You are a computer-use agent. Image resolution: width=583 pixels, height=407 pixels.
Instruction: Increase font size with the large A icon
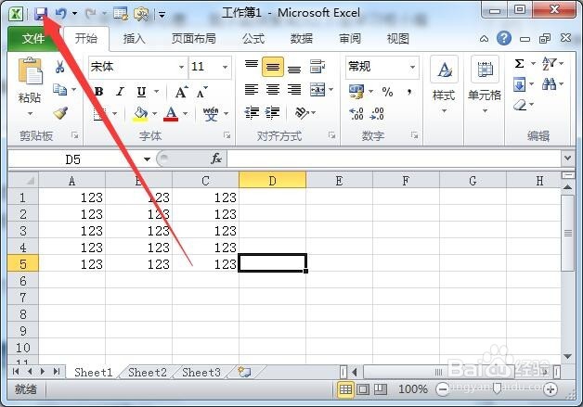click(x=181, y=92)
